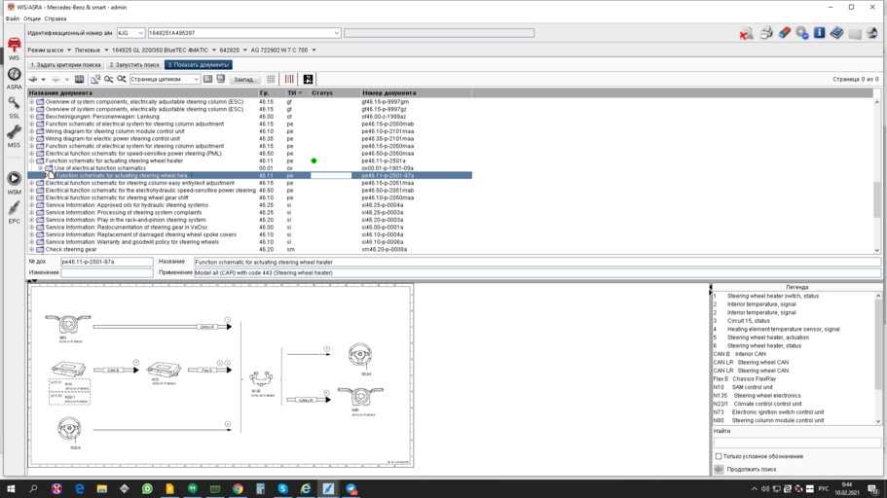Expand the 'Check steering gear' tree node
Image resolution: width=887 pixels, height=498 pixels.
tap(32, 249)
